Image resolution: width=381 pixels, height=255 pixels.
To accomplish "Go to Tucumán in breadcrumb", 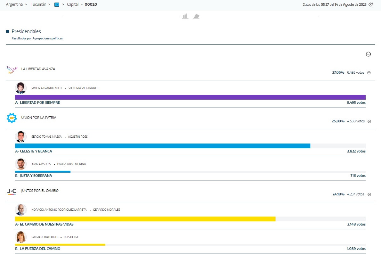I will 38,4.
